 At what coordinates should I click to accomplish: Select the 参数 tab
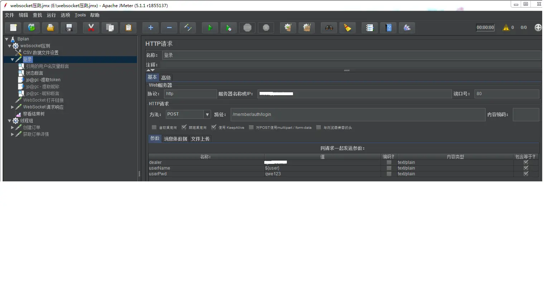click(x=155, y=138)
